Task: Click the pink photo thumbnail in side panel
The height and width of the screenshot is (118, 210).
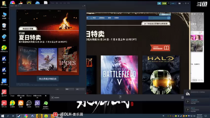Action: pyautogui.click(x=197, y=38)
